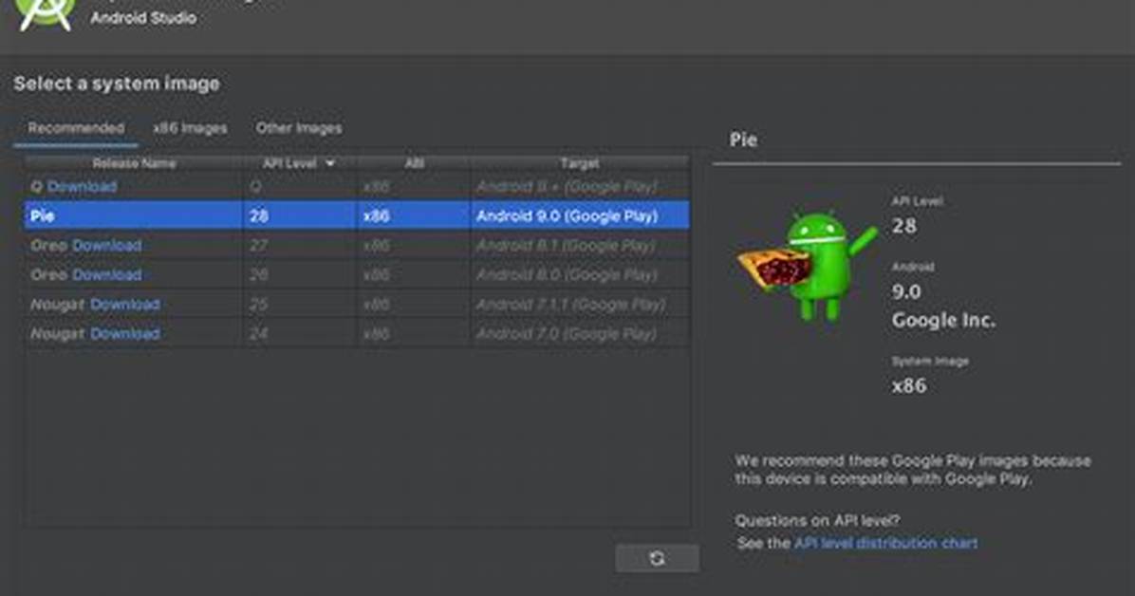Image resolution: width=1135 pixels, height=596 pixels.
Task: Switch to the Recommended tab
Action: click(76, 128)
